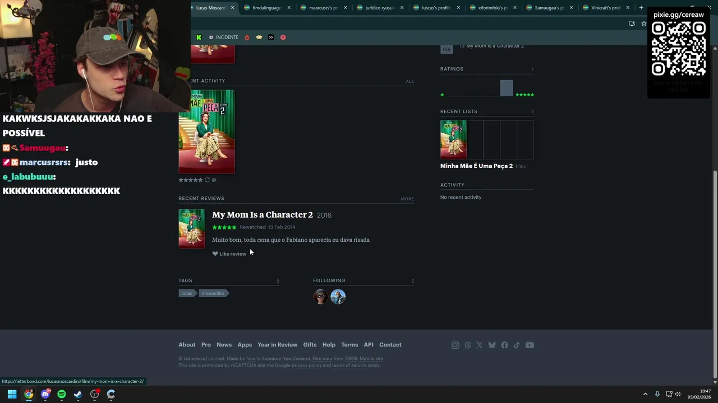Open the Gifts footer link
This screenshot has height=403, width=718.
(x=310, y=345)
